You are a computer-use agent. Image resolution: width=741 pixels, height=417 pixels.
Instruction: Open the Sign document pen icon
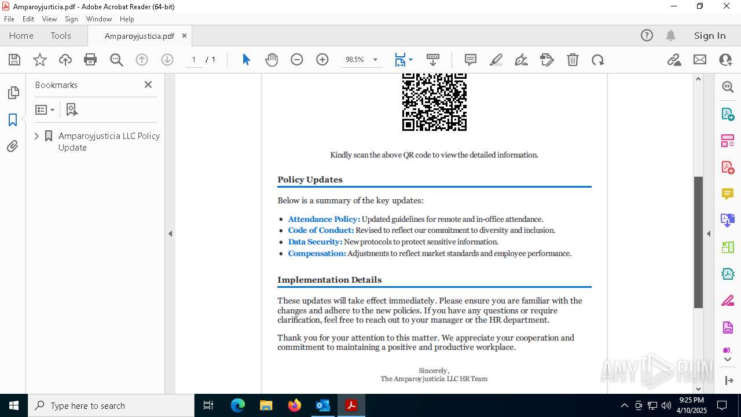(521, 60)
